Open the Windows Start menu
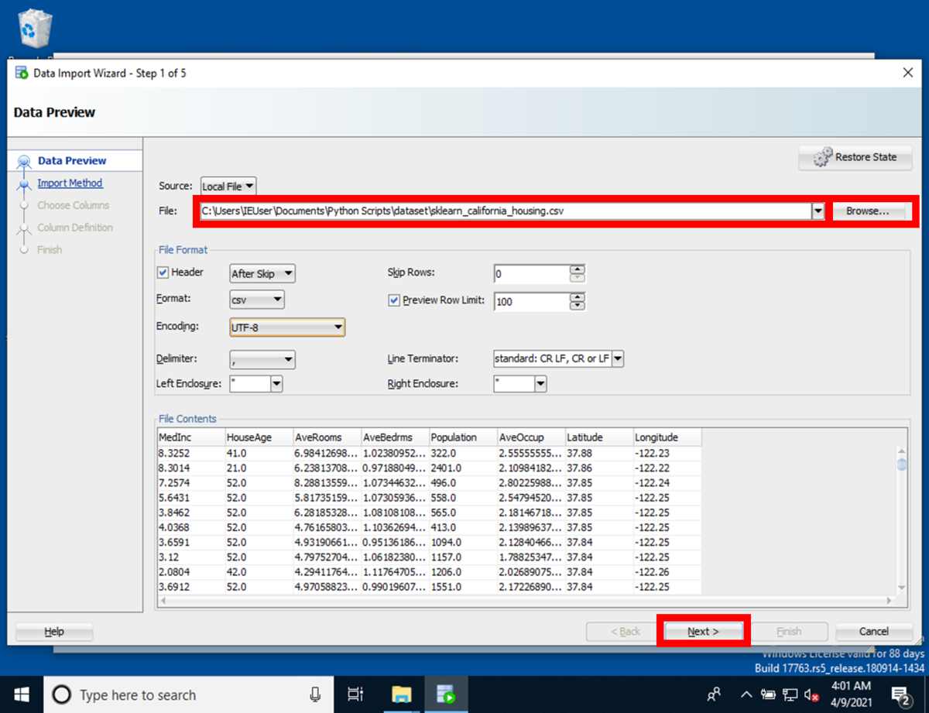This screenshot has height=713, width=929. click(21, 694)
